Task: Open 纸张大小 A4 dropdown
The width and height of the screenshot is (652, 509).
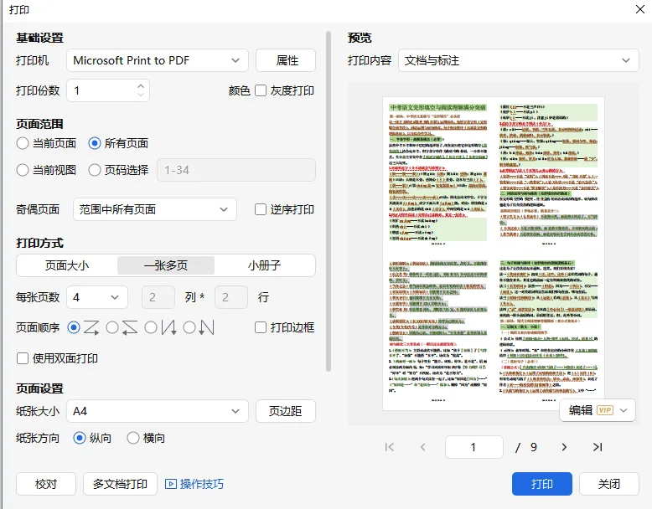Action: 158,411
